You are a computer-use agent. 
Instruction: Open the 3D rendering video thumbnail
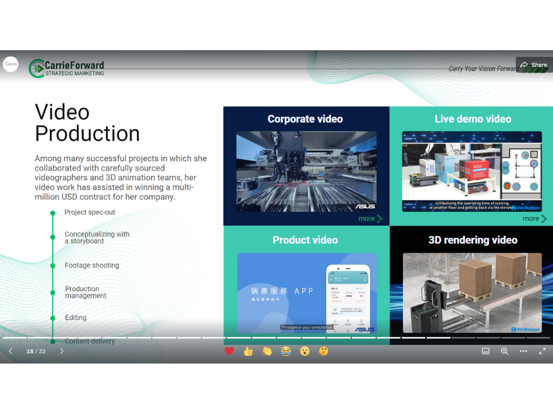tap(472, 293)
